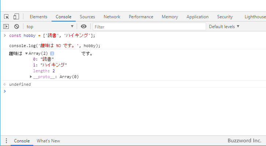Show the console sidebar
The width and height of the screenshot is (266, 146).
[6, 26]
